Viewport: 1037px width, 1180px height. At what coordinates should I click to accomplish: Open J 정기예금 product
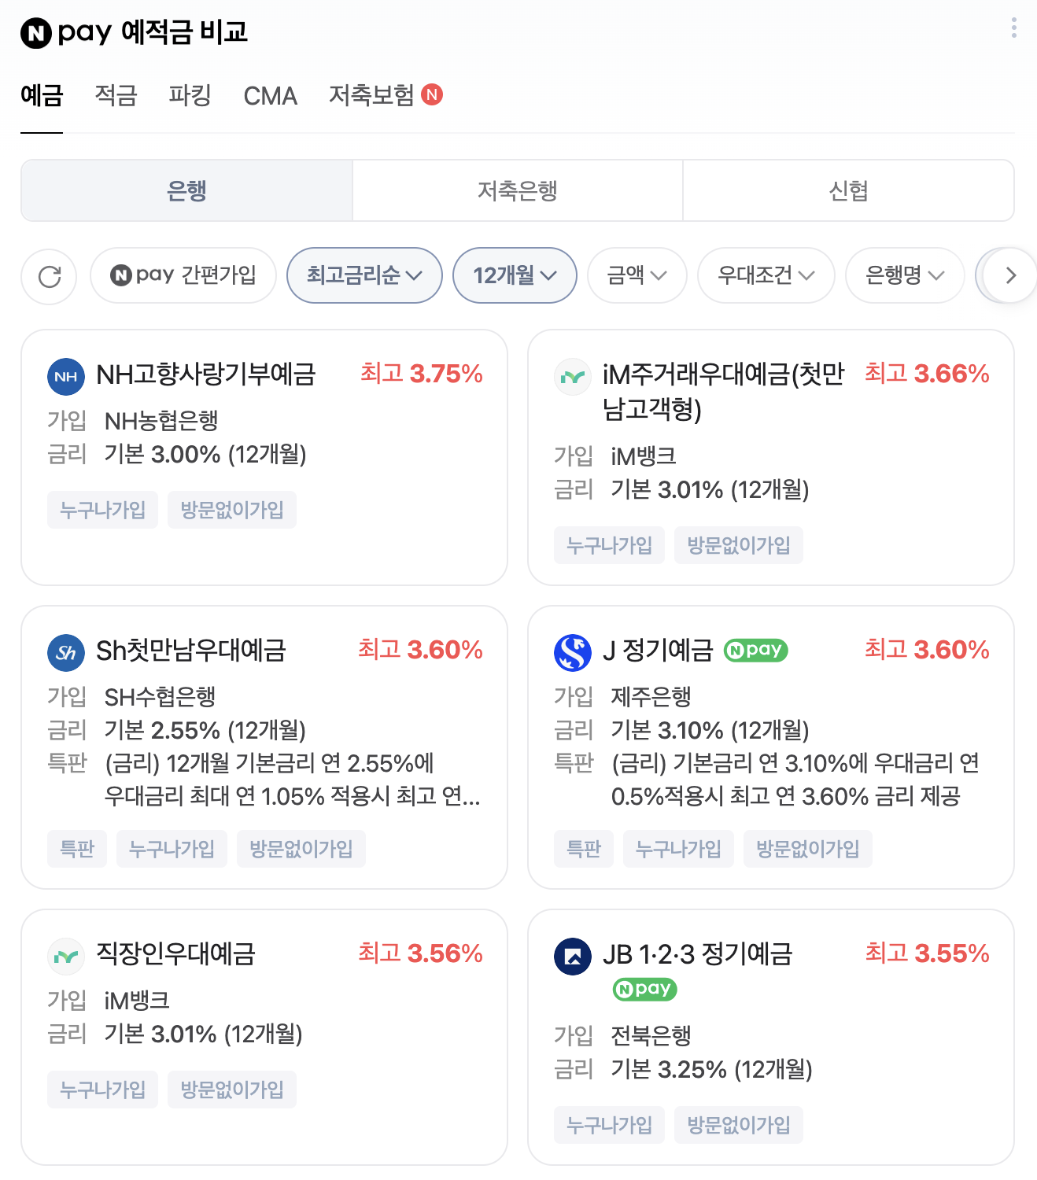658,651
